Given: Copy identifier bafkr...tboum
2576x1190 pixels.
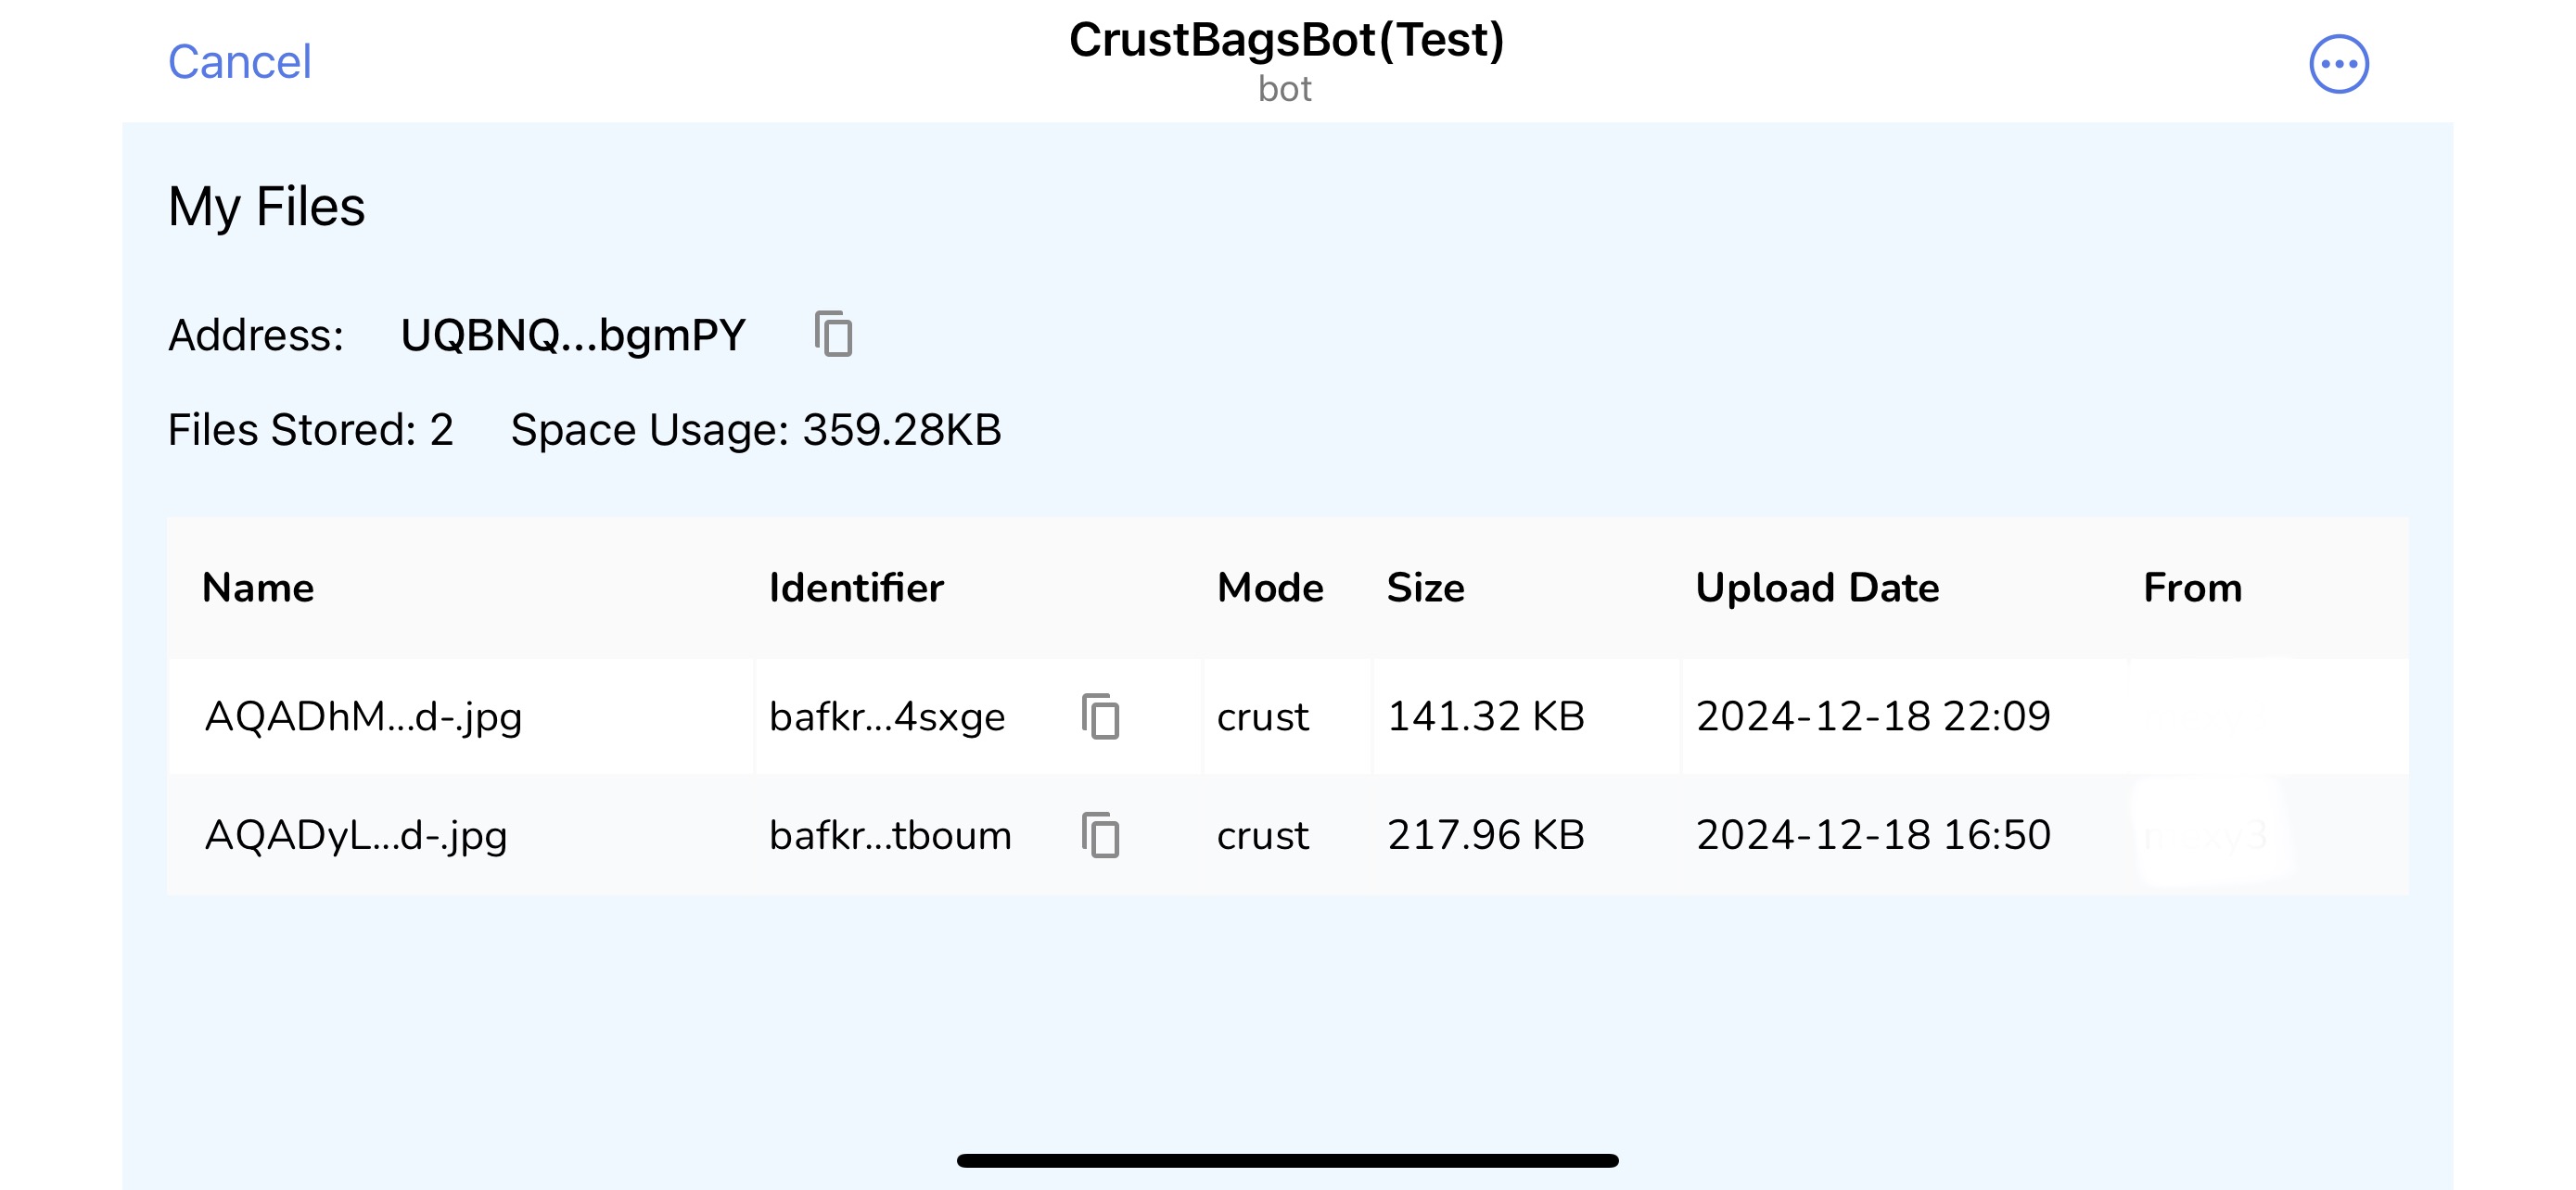Looking at the screenshot, I should (1100, 835).
